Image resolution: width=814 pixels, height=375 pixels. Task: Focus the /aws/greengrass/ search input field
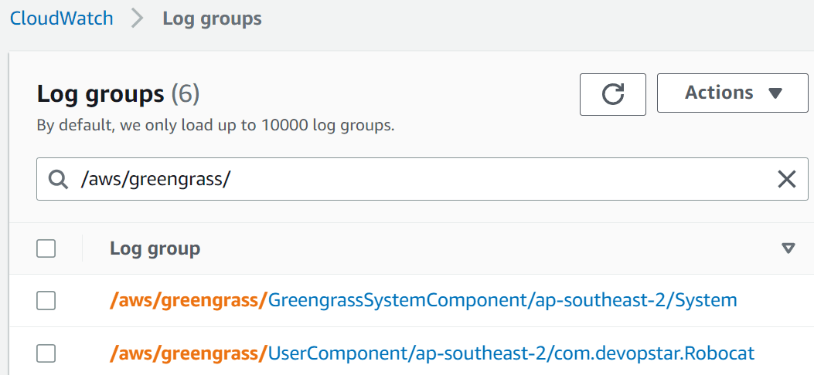click(417, 180)
